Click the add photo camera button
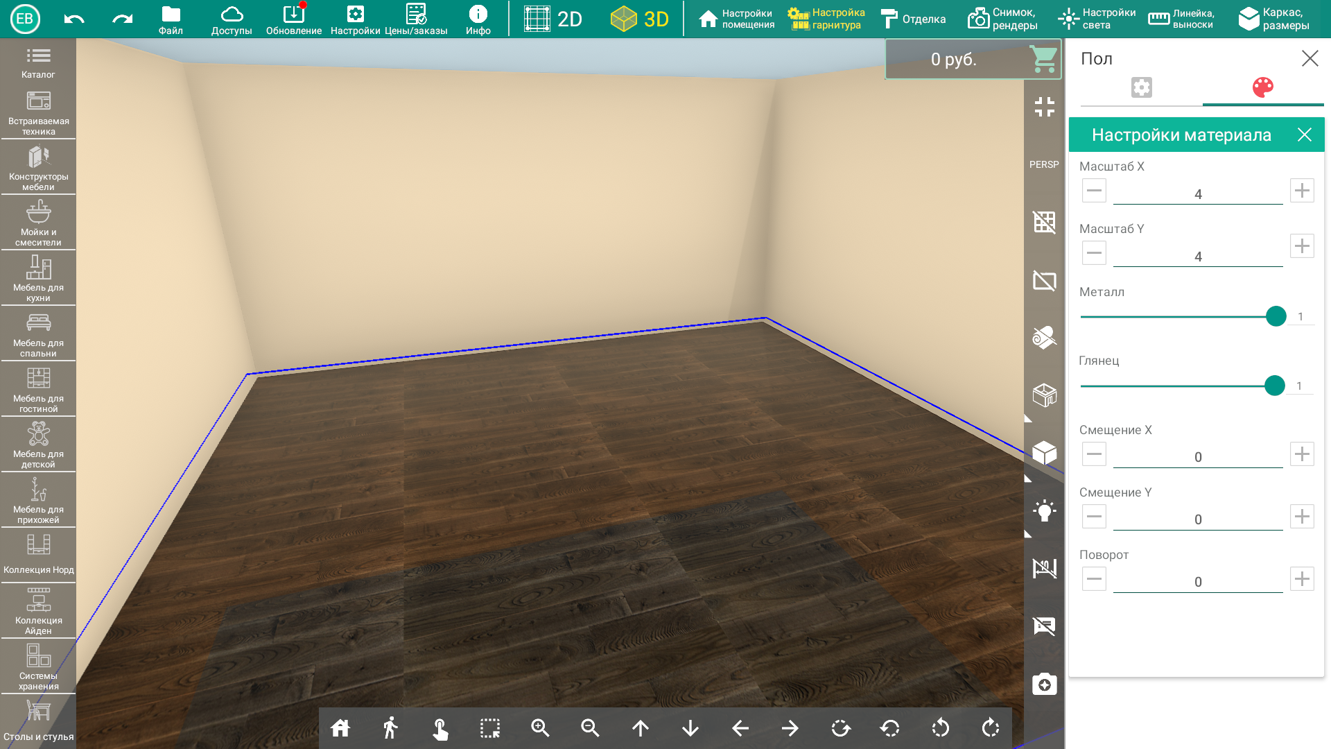 coord(1044,683)
